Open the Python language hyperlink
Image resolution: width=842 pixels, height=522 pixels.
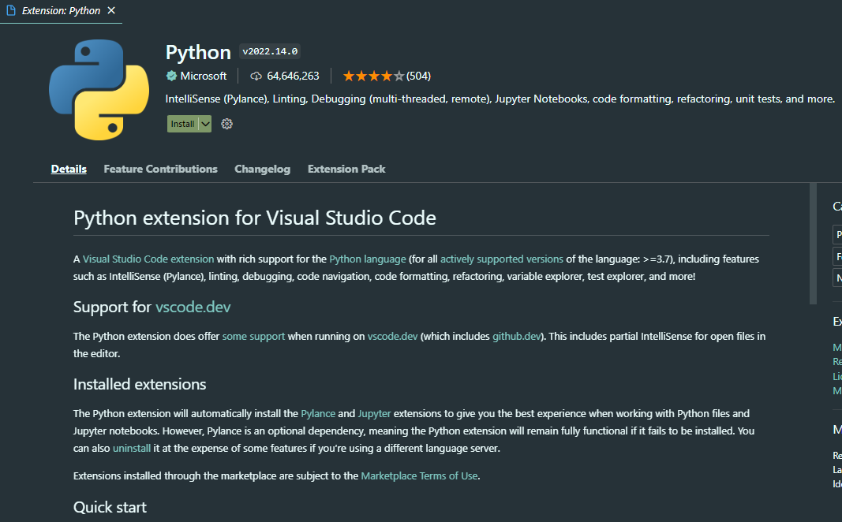(x=368, y=259)
